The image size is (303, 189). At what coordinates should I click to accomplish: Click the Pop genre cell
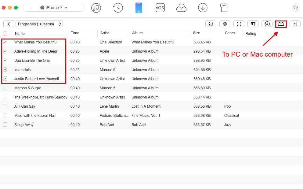227,106
